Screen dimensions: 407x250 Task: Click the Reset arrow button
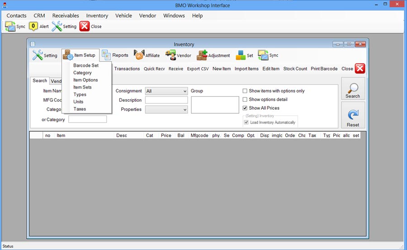(x=353, y=115)
